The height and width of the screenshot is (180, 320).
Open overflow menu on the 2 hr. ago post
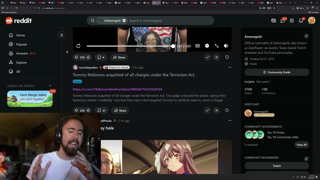coord(230,120)
